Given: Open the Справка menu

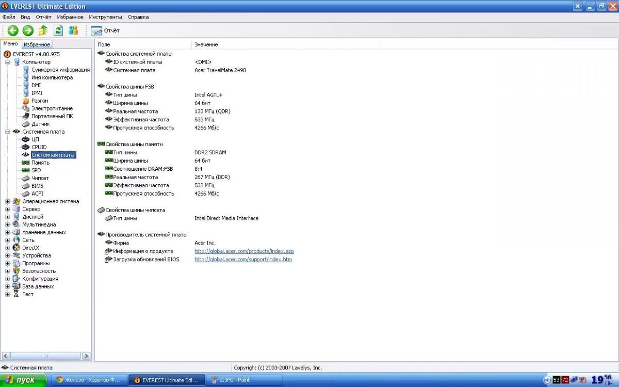Looking at the screenshot, I should pyautogui.click(x=138, y=17).
